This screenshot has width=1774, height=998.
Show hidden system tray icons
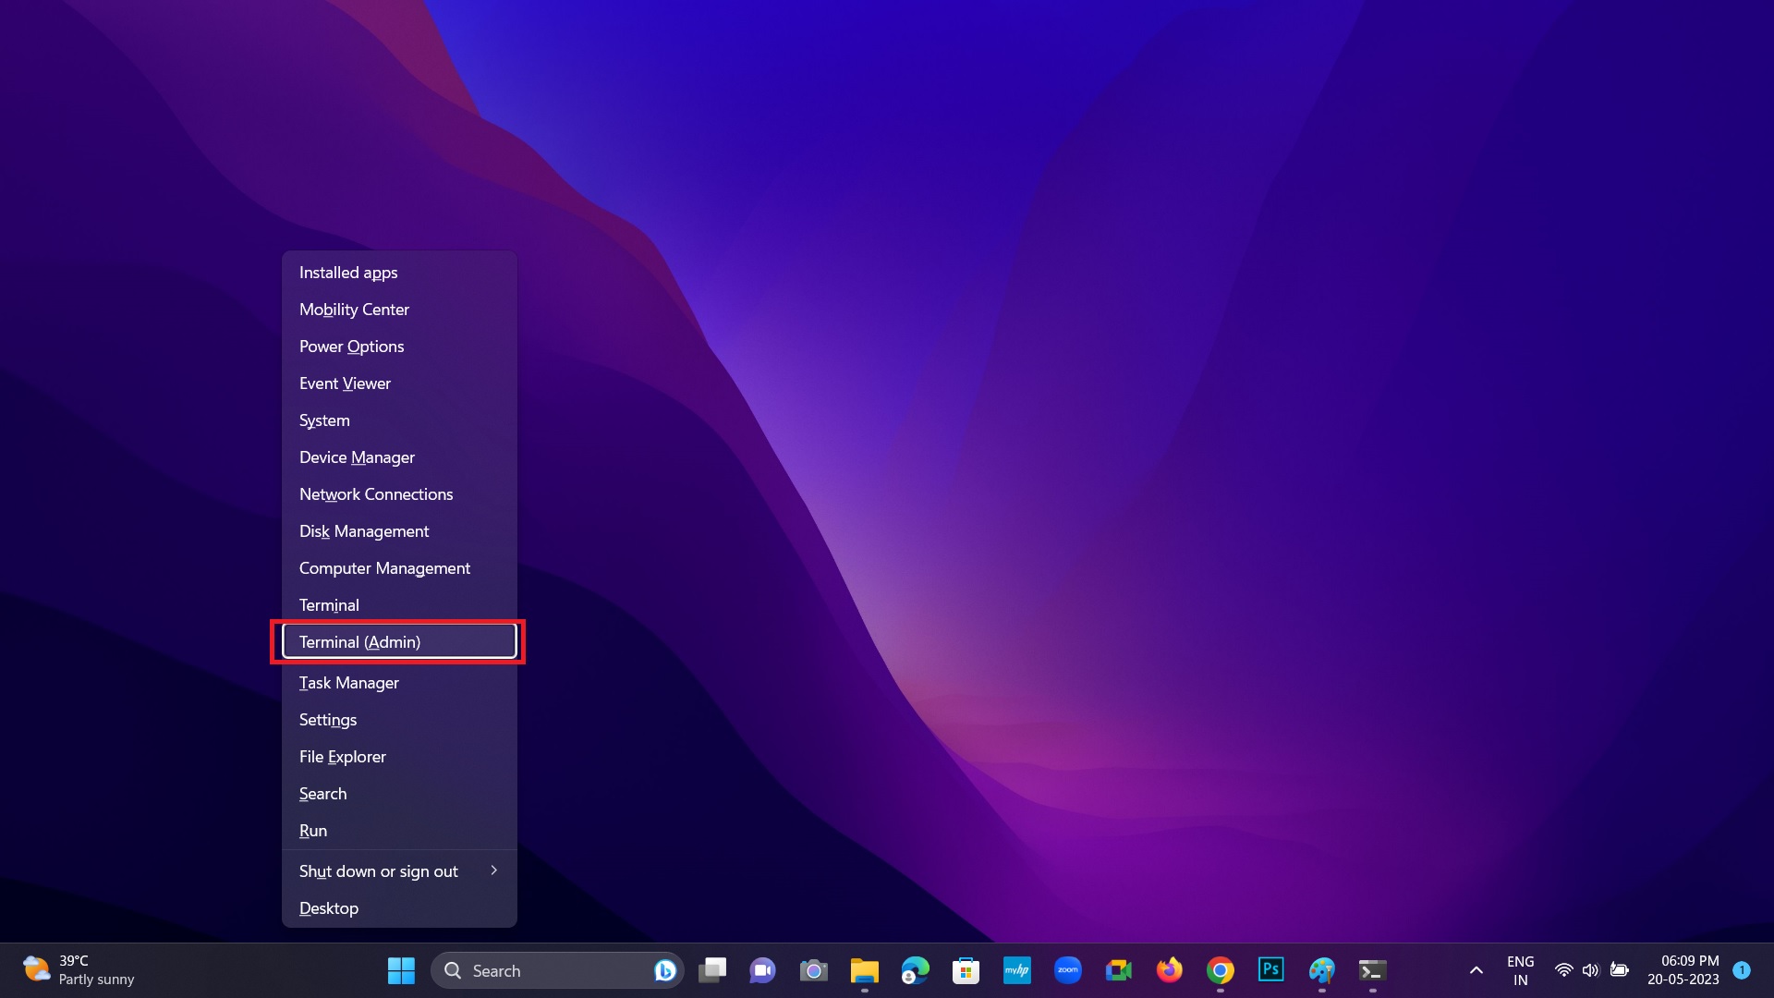[x=1476, y=970]
